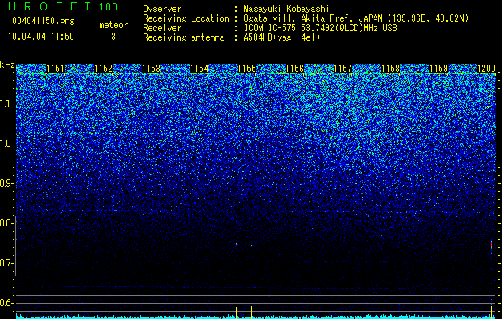Click the 'Receiving Location' label
Viewport: 502px width, 319px height.
pos(186,18)
